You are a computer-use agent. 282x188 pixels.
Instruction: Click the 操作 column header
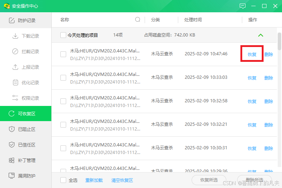(253, 20)
